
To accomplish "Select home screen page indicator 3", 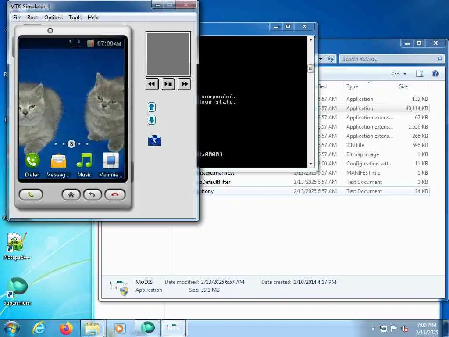I will 71,144.
